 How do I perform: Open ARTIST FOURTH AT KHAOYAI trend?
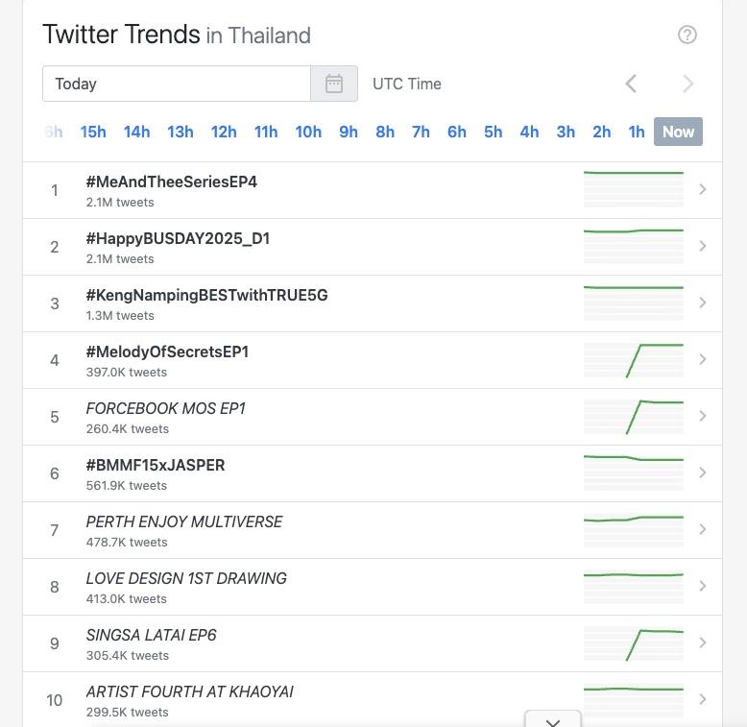189,691
